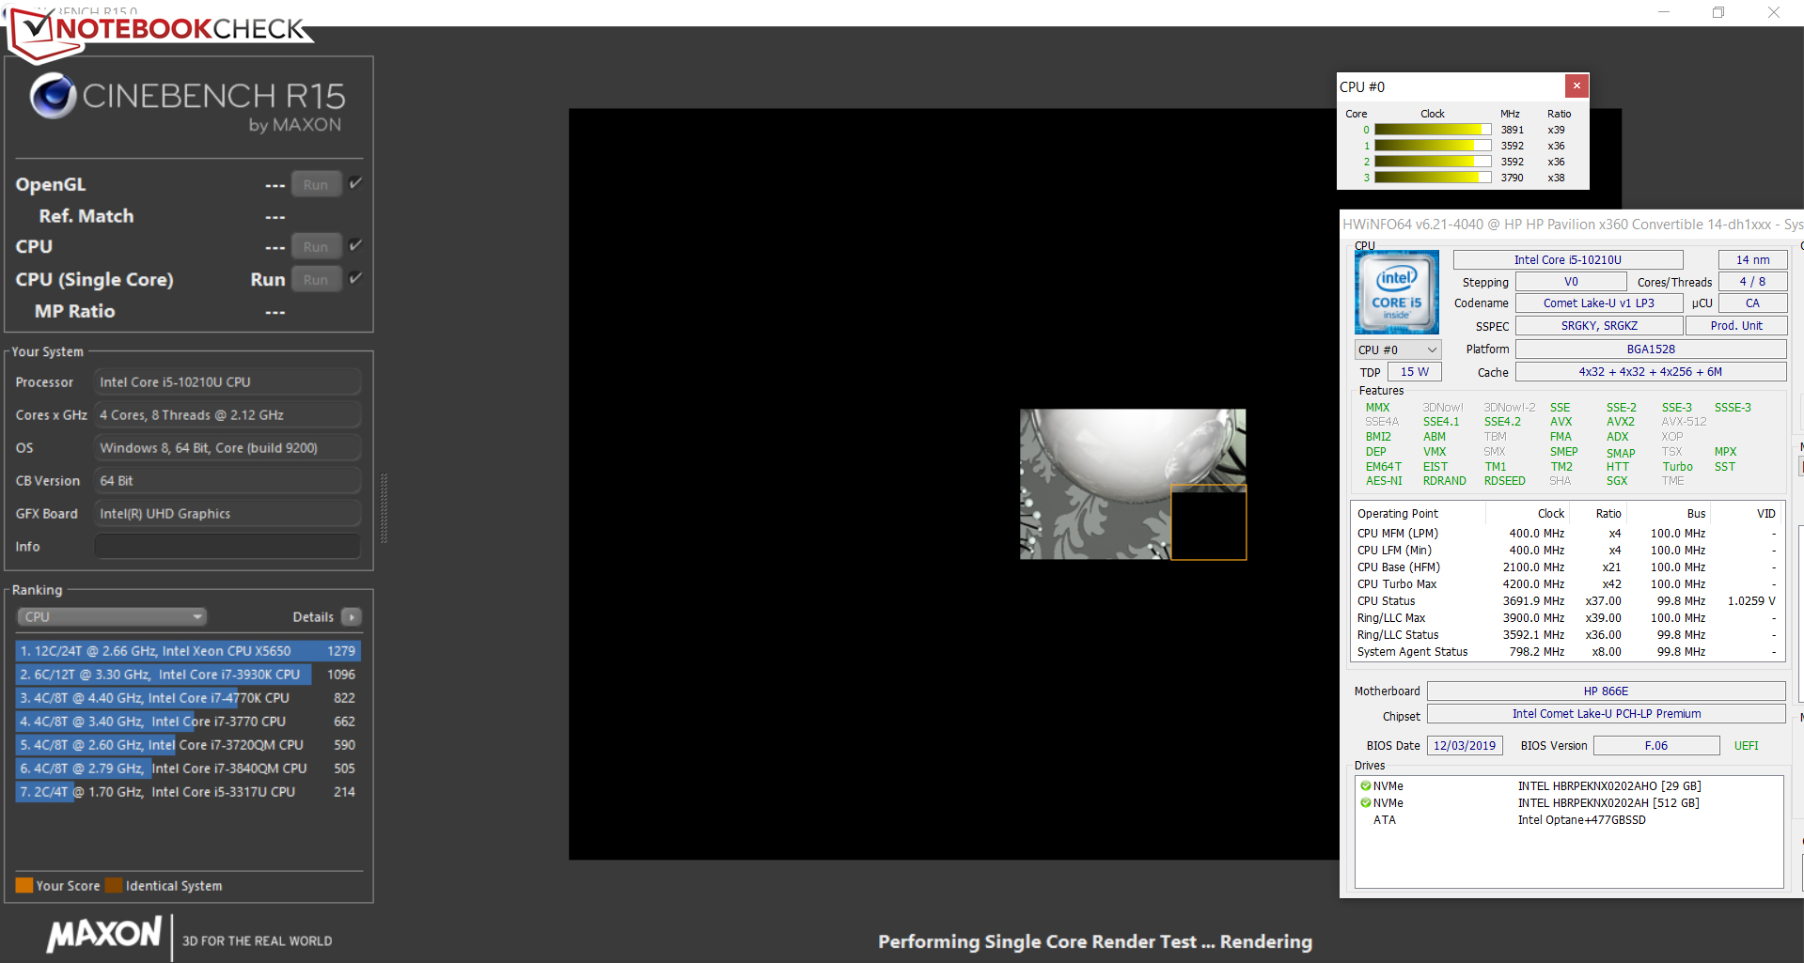This screenshot has width=1804, height=963.
Task: Click the first NVMe drive status icon
Action: pyautogui.click(x=1365, y=786)
